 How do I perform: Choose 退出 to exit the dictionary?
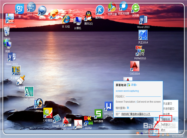coord(163,130)
